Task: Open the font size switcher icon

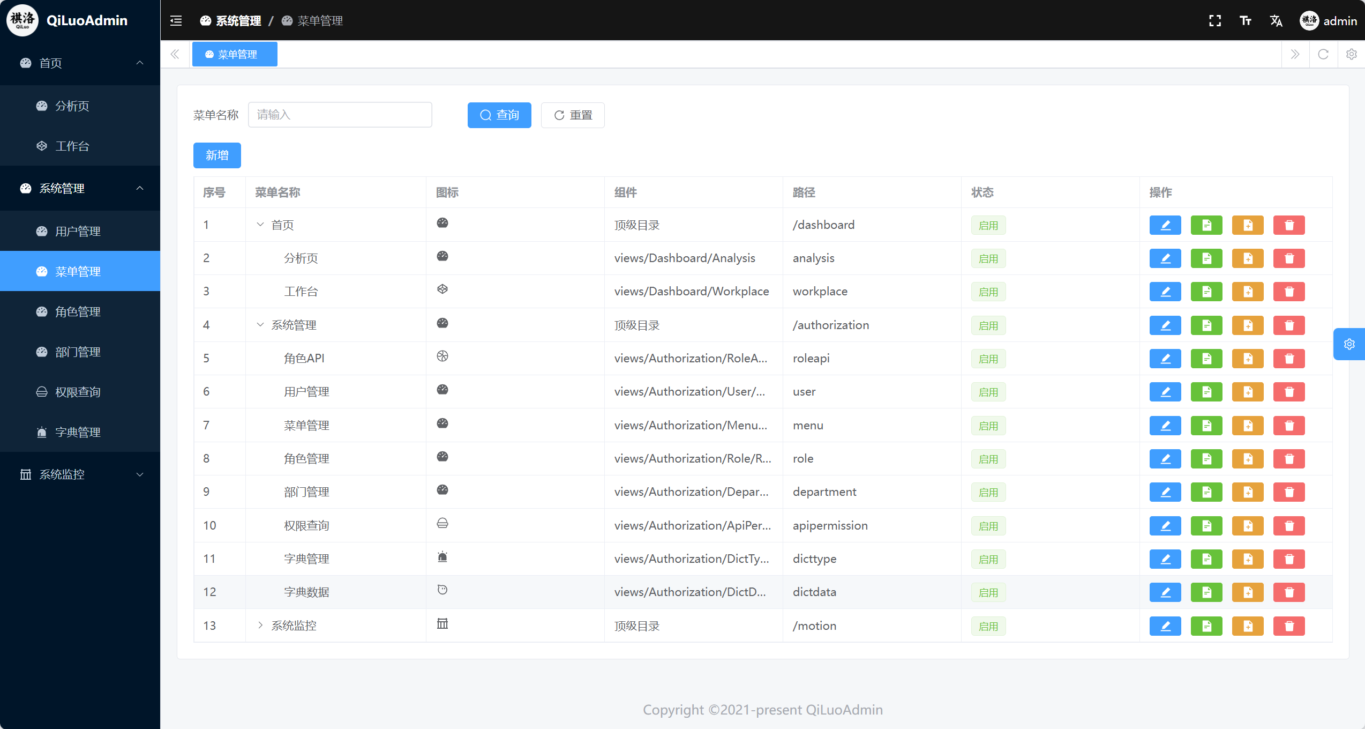Action: 1246,21
